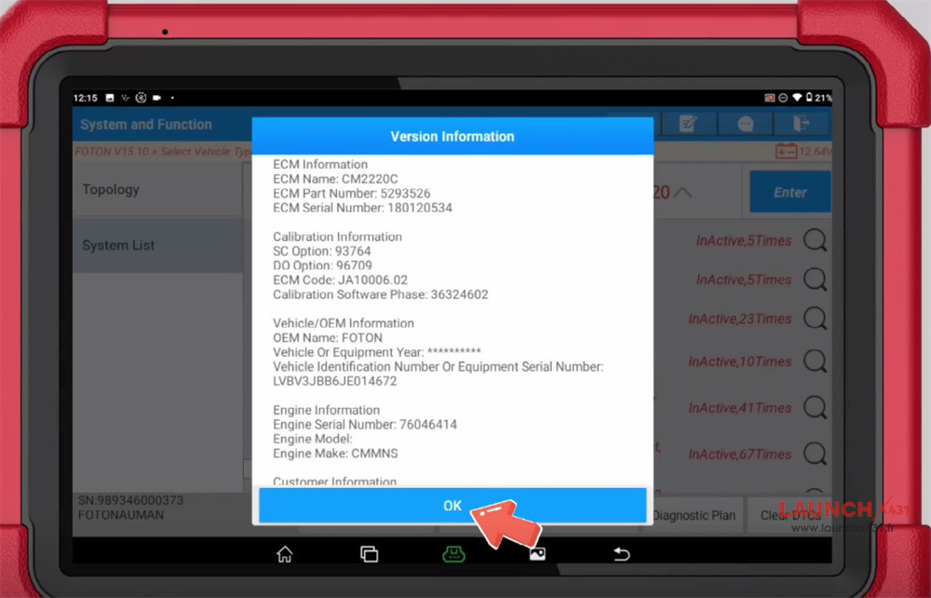This screenshot has height=598, width=931.
Task: Search the InActive,23Times fault code
Action: 815,319
